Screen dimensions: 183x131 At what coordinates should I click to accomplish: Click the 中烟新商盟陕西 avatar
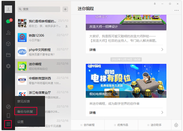point(22,80)
